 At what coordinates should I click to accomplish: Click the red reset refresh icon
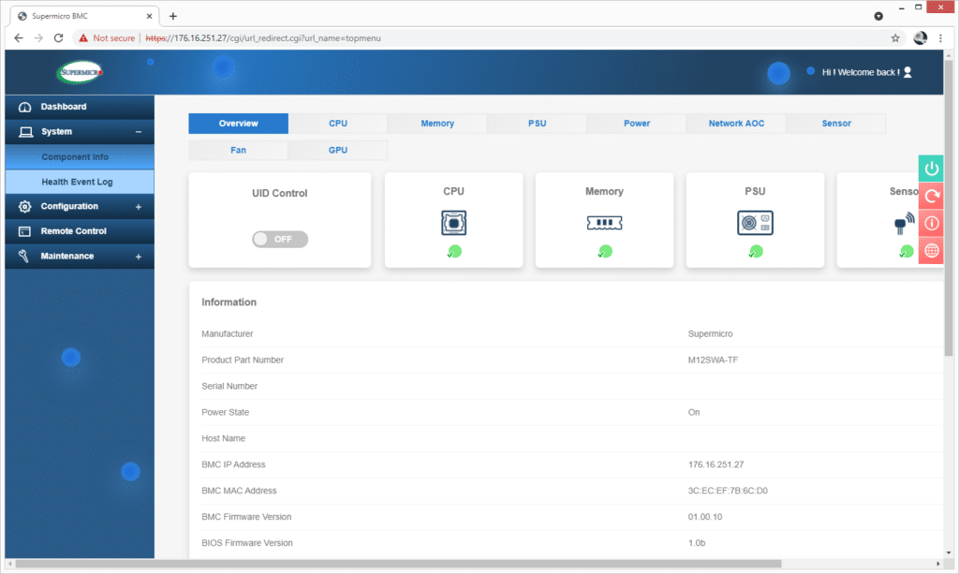[x=931, y=196]
